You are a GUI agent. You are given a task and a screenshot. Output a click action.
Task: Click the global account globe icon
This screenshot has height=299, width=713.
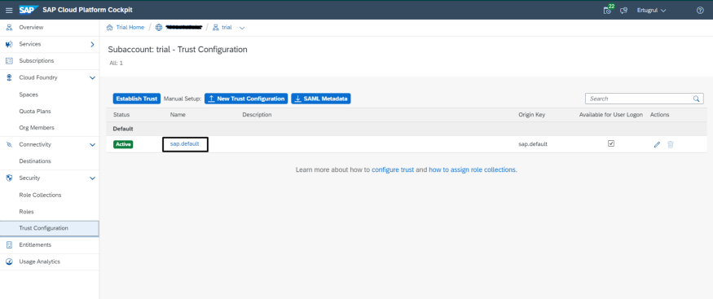pyautogui.click(x=159, y=28)
